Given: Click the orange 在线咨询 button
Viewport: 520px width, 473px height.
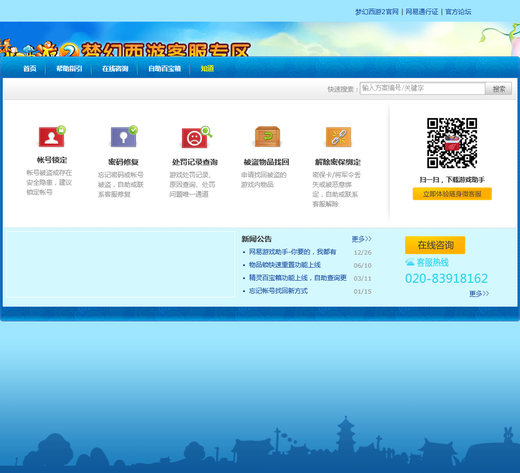Looking at the screenshot, I should 435,245.
